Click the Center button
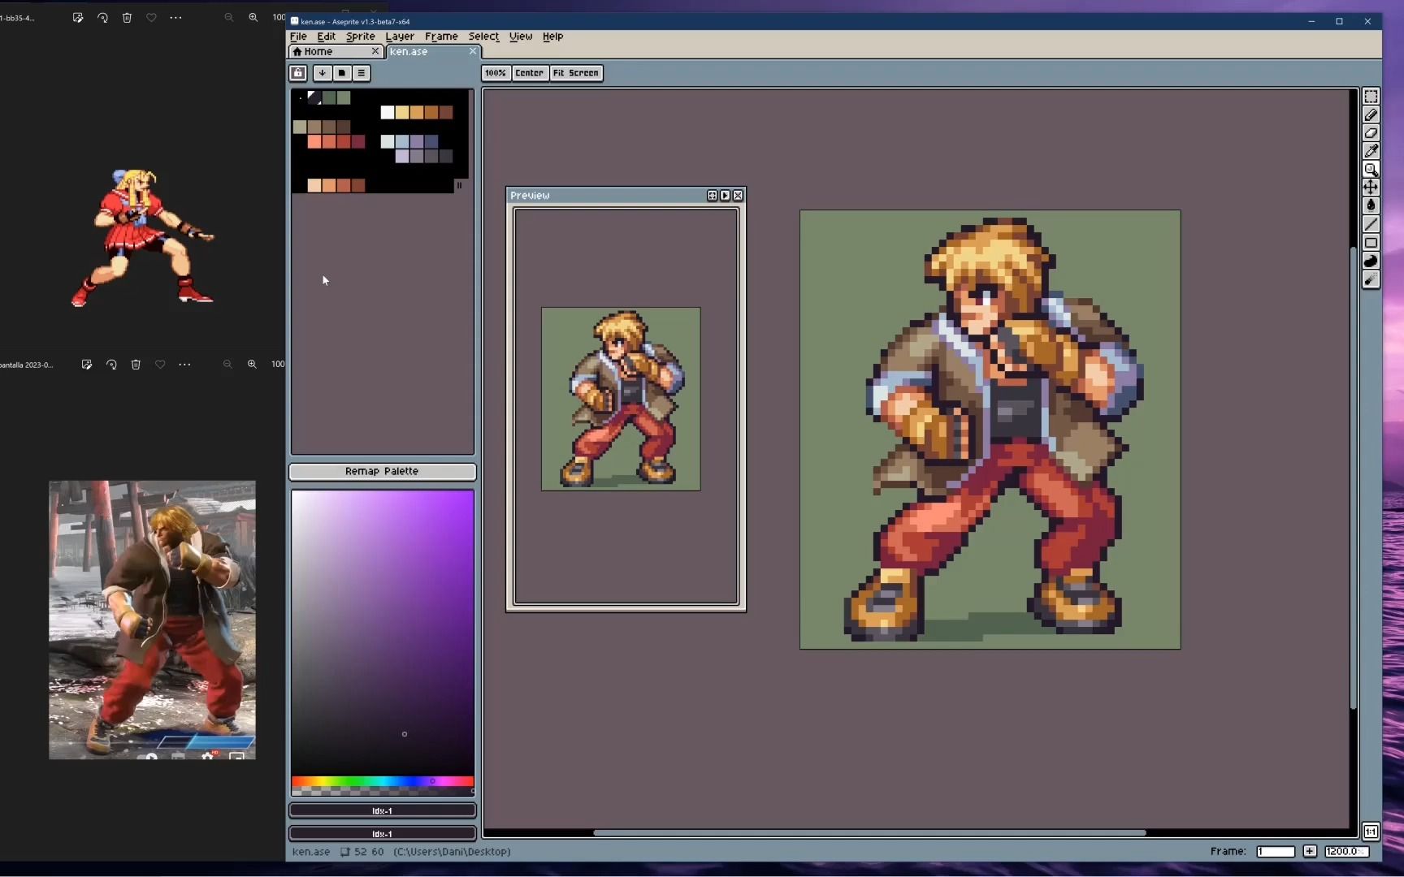The width and height of the screenshot is (1404, 877). 530,73
